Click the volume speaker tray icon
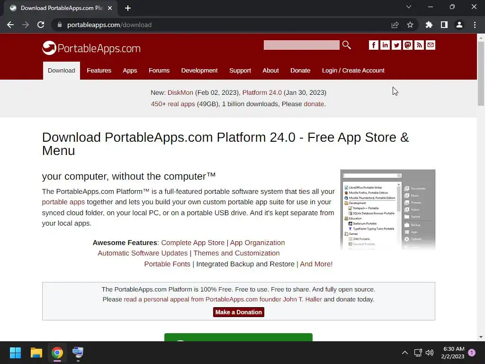485x364 pixels. (x=430, y=353)
